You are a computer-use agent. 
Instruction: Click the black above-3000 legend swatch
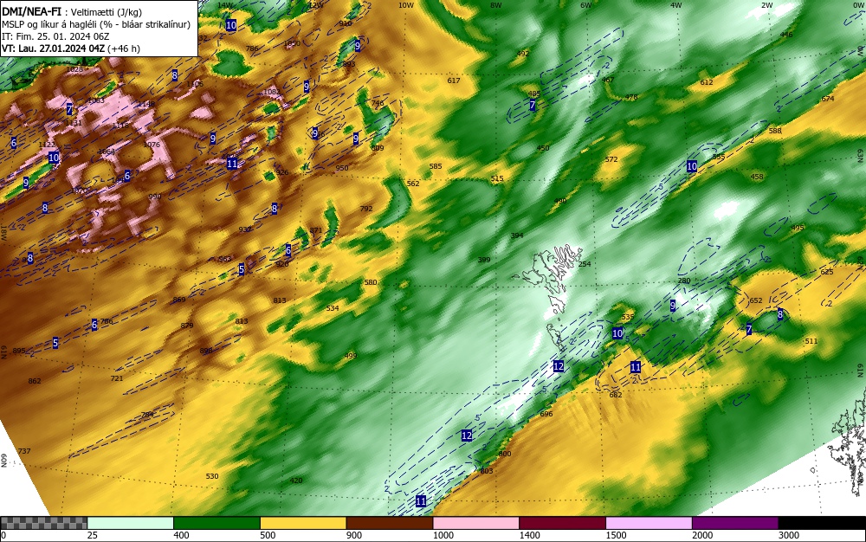click(x=822, y=523)
